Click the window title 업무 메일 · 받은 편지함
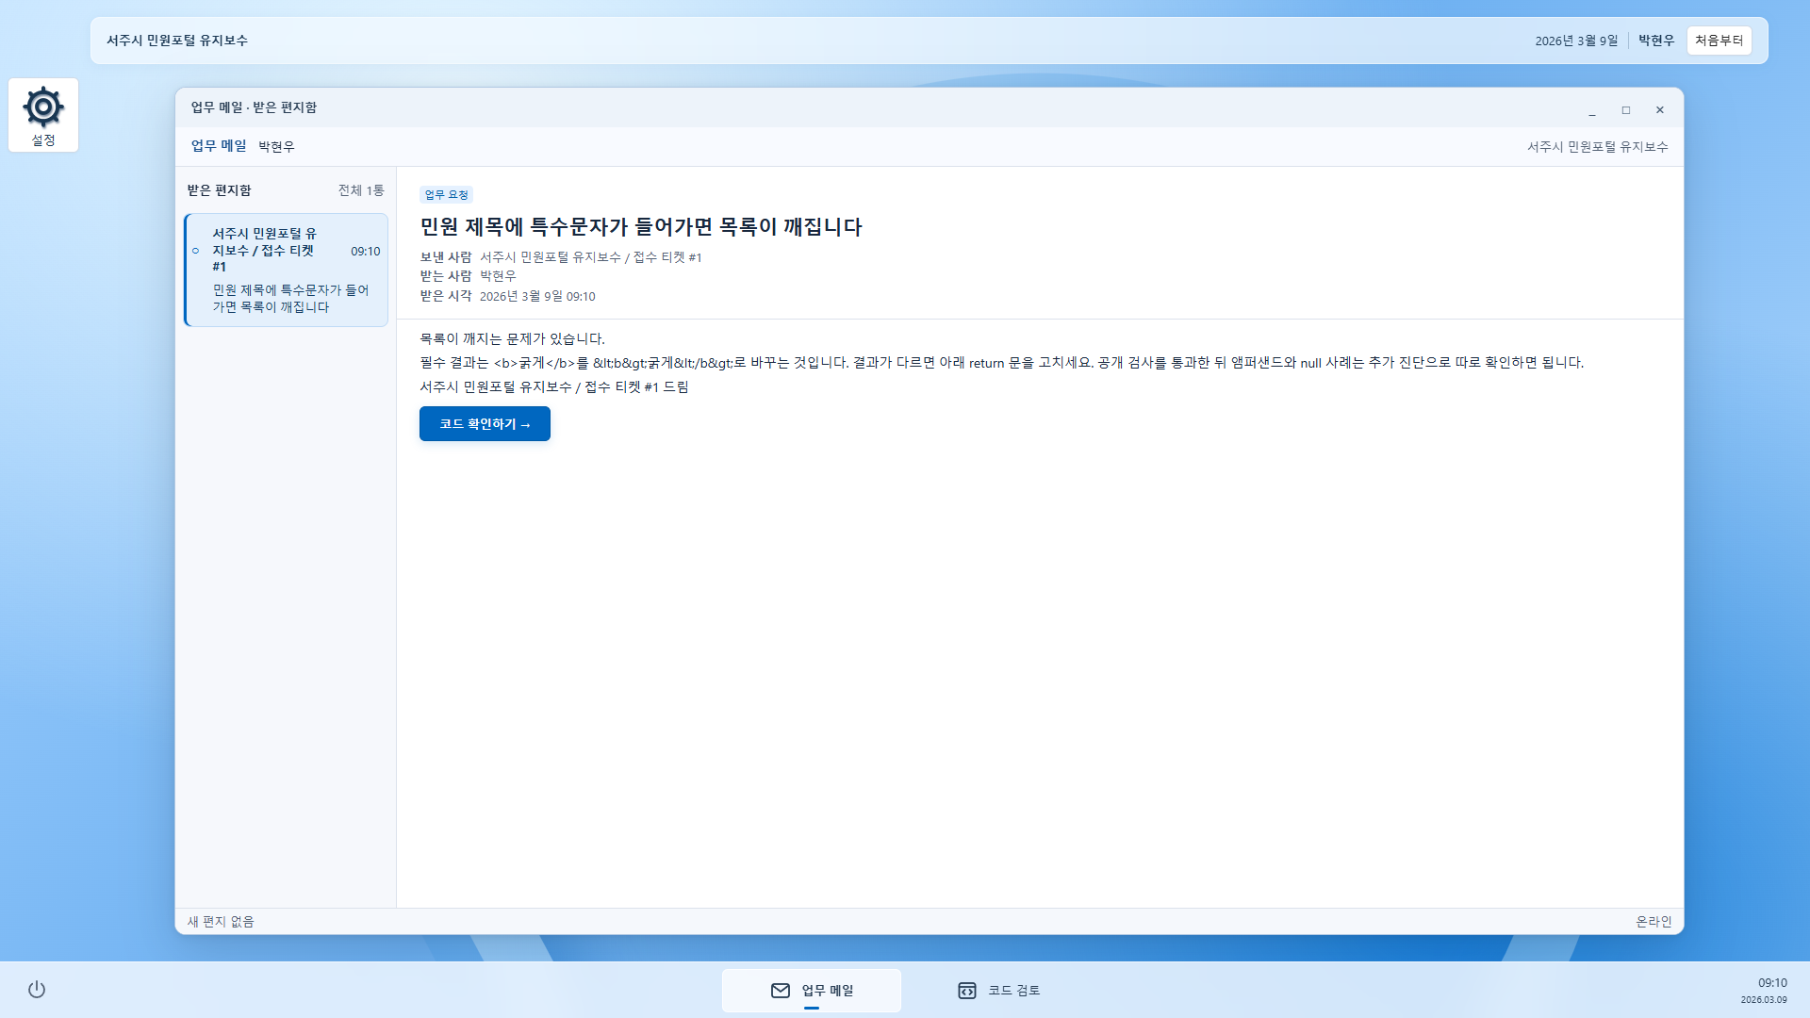Screen dimensions: 1810x1018 coord(254,107)
